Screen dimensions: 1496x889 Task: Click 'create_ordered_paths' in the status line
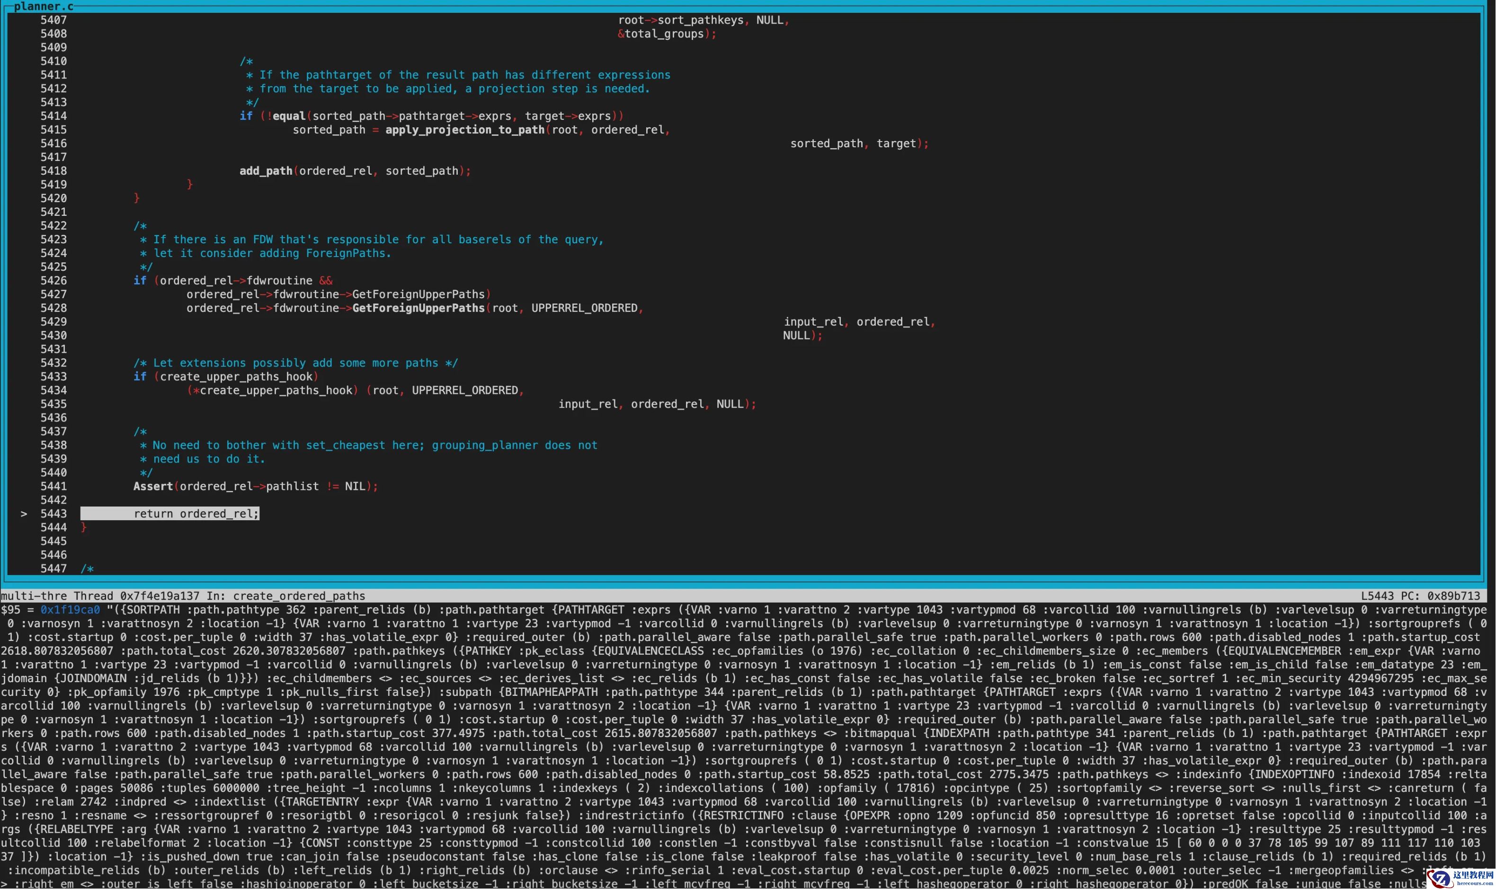point(299,596)
